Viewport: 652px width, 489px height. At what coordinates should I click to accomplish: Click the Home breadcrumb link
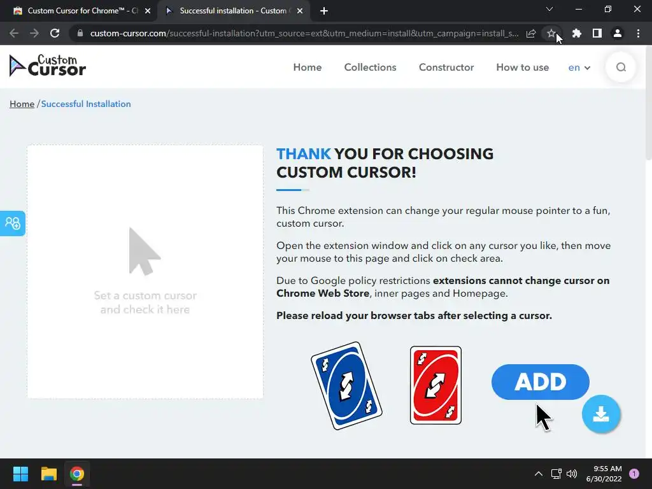point(22,104)
